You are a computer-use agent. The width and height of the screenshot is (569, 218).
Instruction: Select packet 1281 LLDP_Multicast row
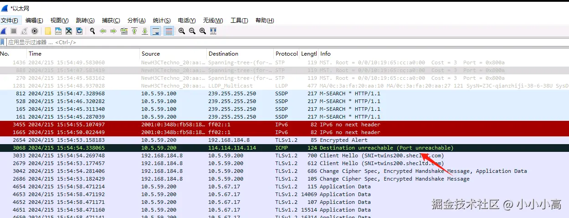tap(284, 86)
